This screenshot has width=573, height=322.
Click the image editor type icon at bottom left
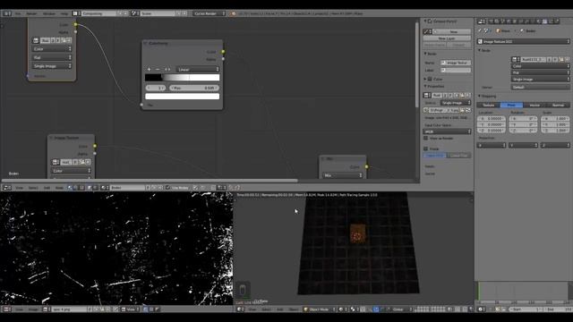pos(6,309)
